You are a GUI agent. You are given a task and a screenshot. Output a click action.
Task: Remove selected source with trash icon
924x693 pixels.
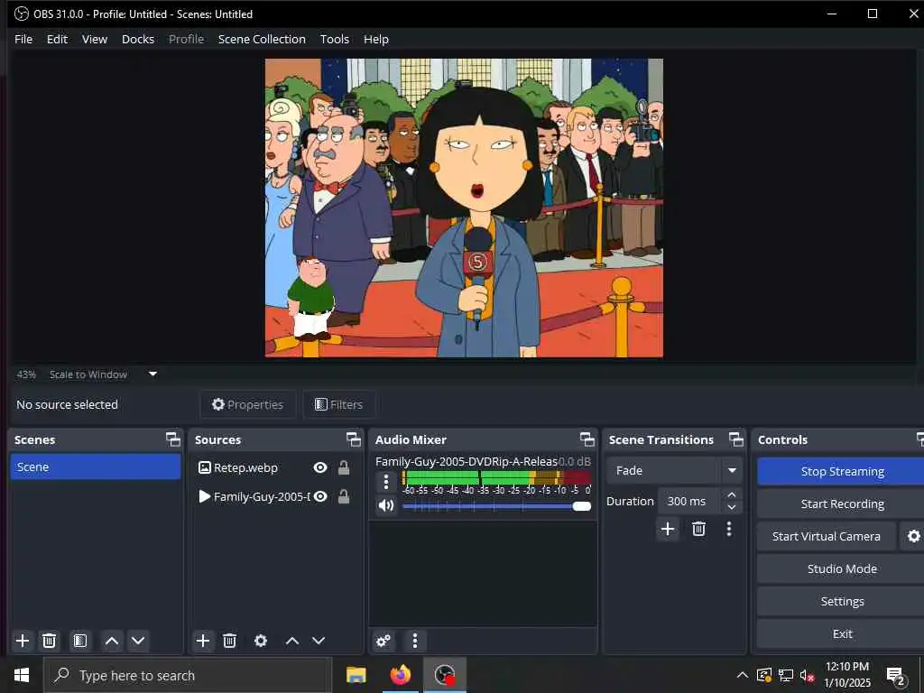point(230,641)
